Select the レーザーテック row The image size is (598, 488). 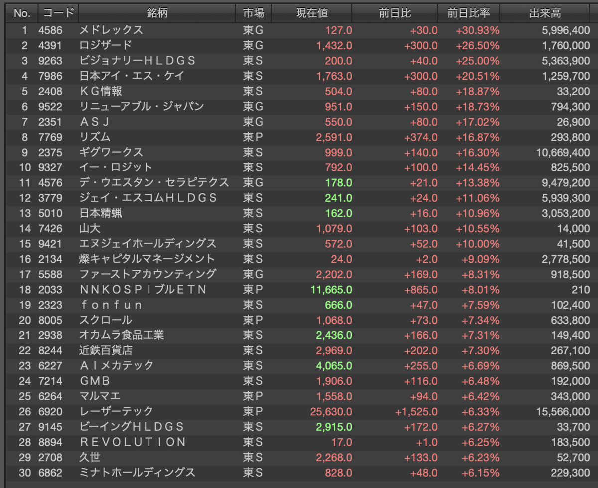click(299, 412)
